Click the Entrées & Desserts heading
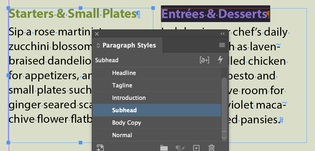This screenshot has height=151, width=315. (214, 14)
